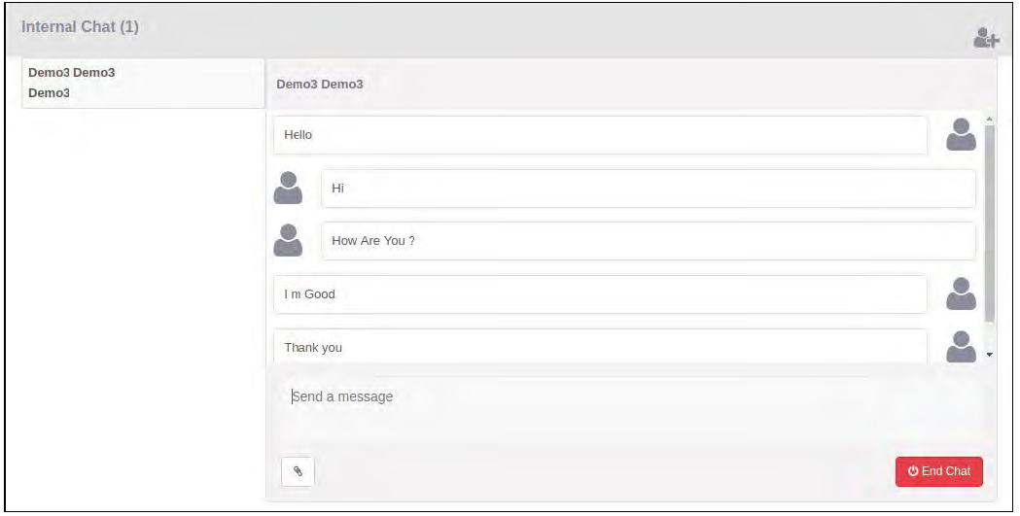Click the Thank you message bubble
The image size is (1020, 516).
pos(600,347)
